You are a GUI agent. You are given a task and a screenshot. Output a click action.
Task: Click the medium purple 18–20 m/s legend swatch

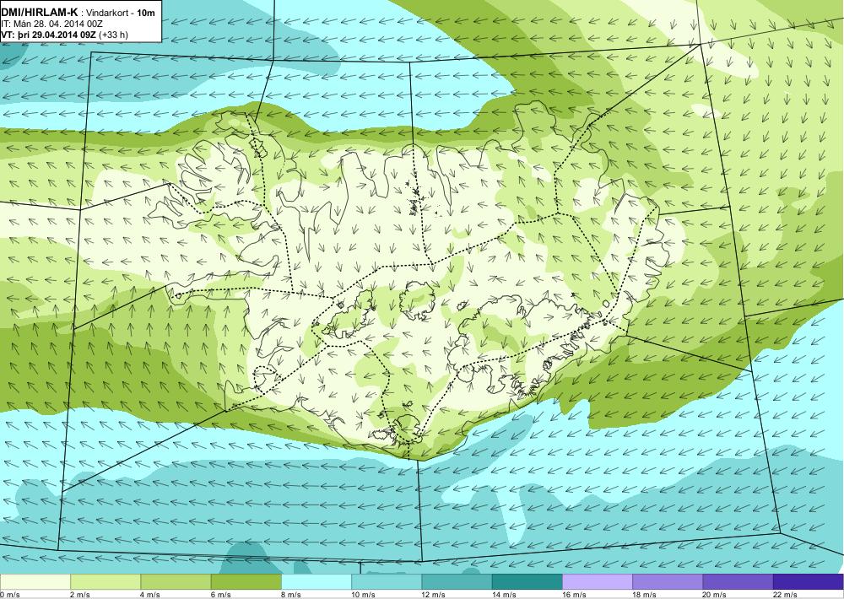[668, 582]
